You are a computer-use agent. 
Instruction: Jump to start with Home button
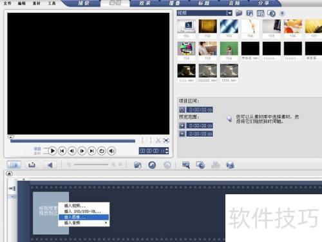(62, 151)
